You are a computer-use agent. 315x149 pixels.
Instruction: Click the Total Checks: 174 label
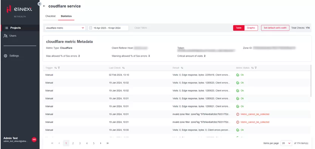coord(300,28)
